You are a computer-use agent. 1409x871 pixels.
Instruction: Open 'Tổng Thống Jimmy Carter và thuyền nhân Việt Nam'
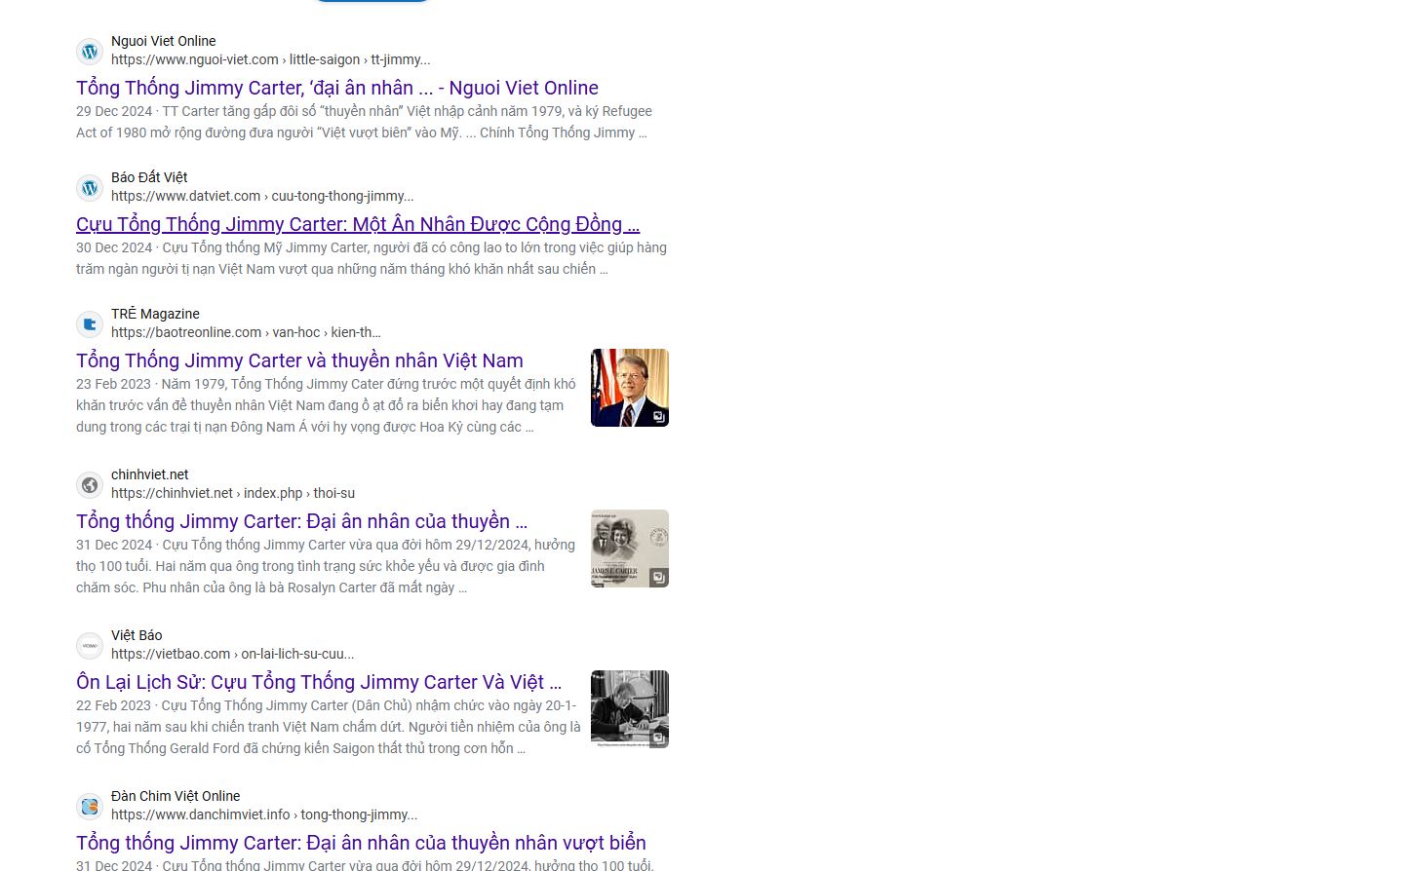point(299,361)
